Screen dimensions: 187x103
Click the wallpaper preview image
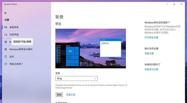91,48
